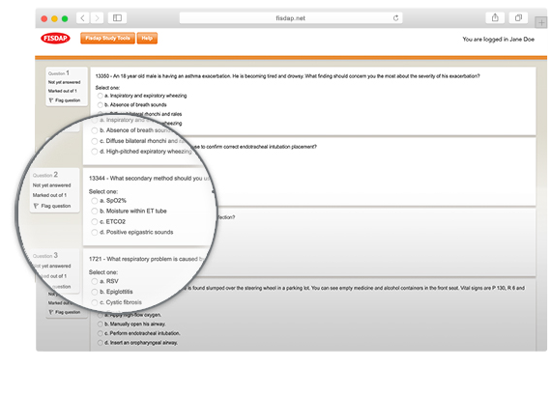The width and height of the screenshot is (551, 396).
Task: Open the Help menu button
Action: pos(147,39)
